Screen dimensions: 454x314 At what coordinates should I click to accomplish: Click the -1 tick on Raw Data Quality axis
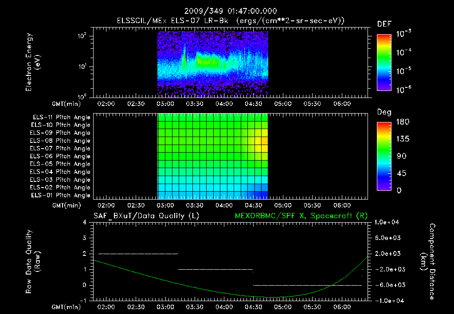(x=83, y=301)
